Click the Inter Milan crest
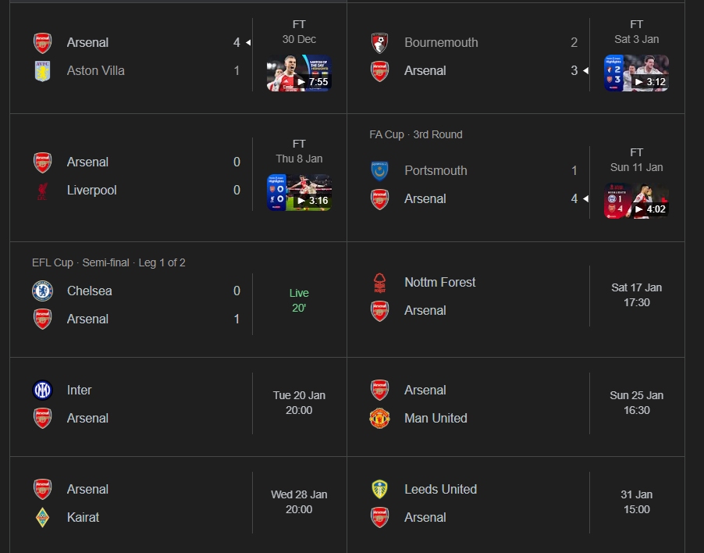704x553 pixels. click(x=42, y=391)
